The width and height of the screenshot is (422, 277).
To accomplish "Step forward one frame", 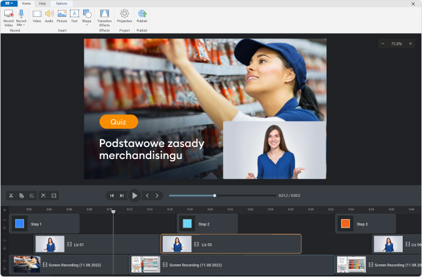I will tap(157, 196).
